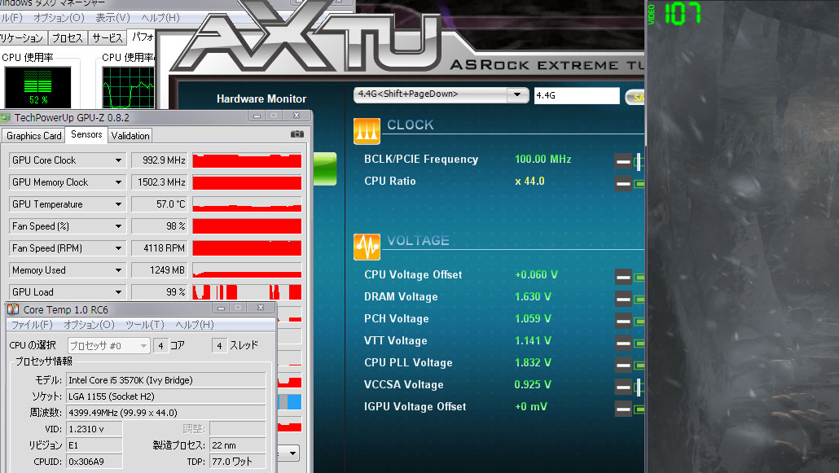Decrease VCCSA Voltage with minus button
839x473 pixels.
623,387
